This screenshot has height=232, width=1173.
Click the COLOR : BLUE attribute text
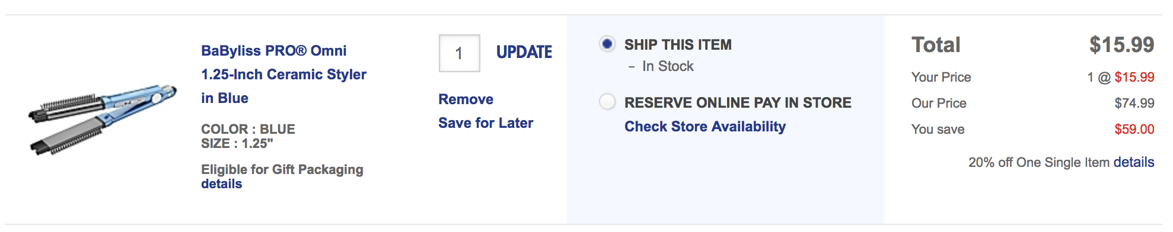[248, 129]
